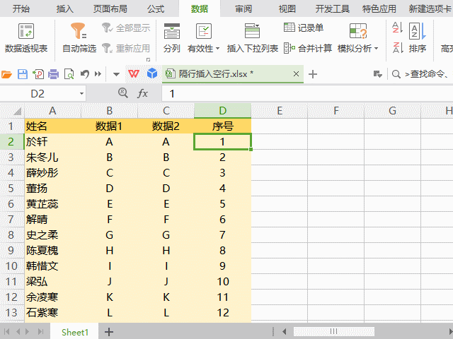Select the 姓名 header cell
This screenshot has width=453, height=339.
(52, 126)
